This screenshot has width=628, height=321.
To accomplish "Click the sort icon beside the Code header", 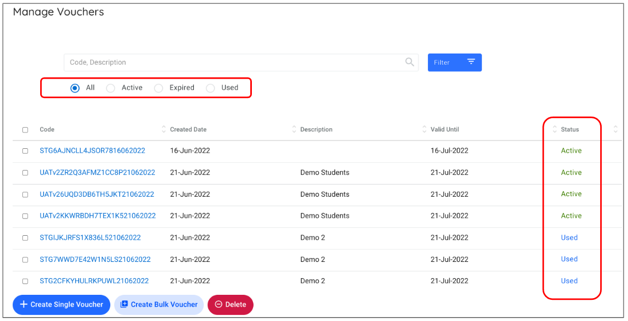I will (163, 129).
